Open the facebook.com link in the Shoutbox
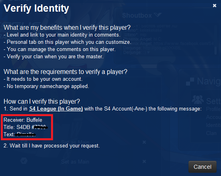221x176 pixels. pyautogui.click(x=184, y=43)
